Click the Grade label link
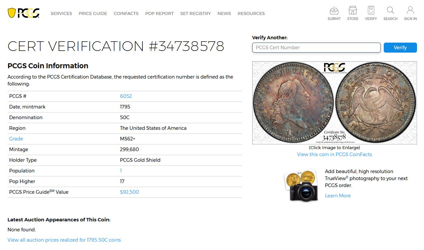The image size is (424, 250). [16, 139]
